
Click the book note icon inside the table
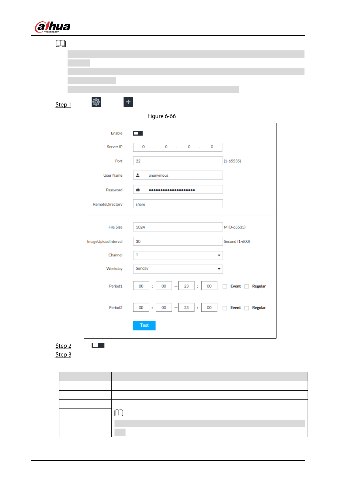pos(119,413)
